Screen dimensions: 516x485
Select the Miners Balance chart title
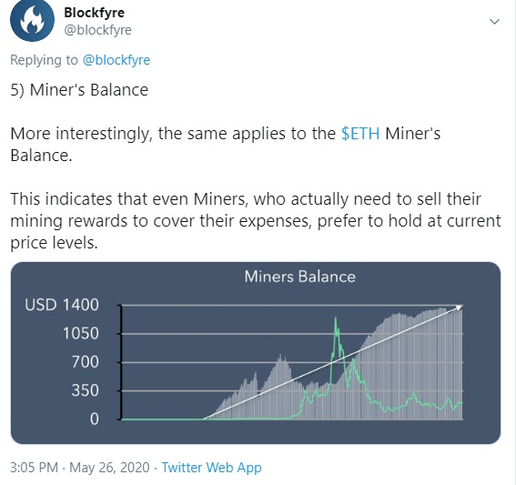coord(299,277)
